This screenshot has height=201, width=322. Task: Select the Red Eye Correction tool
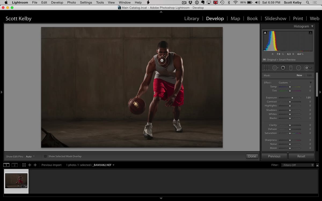pos(283,68)
